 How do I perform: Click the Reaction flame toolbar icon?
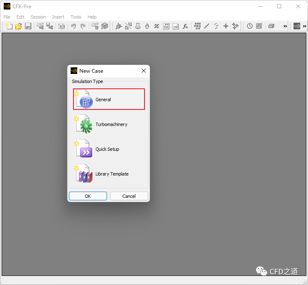pos(147,26)
